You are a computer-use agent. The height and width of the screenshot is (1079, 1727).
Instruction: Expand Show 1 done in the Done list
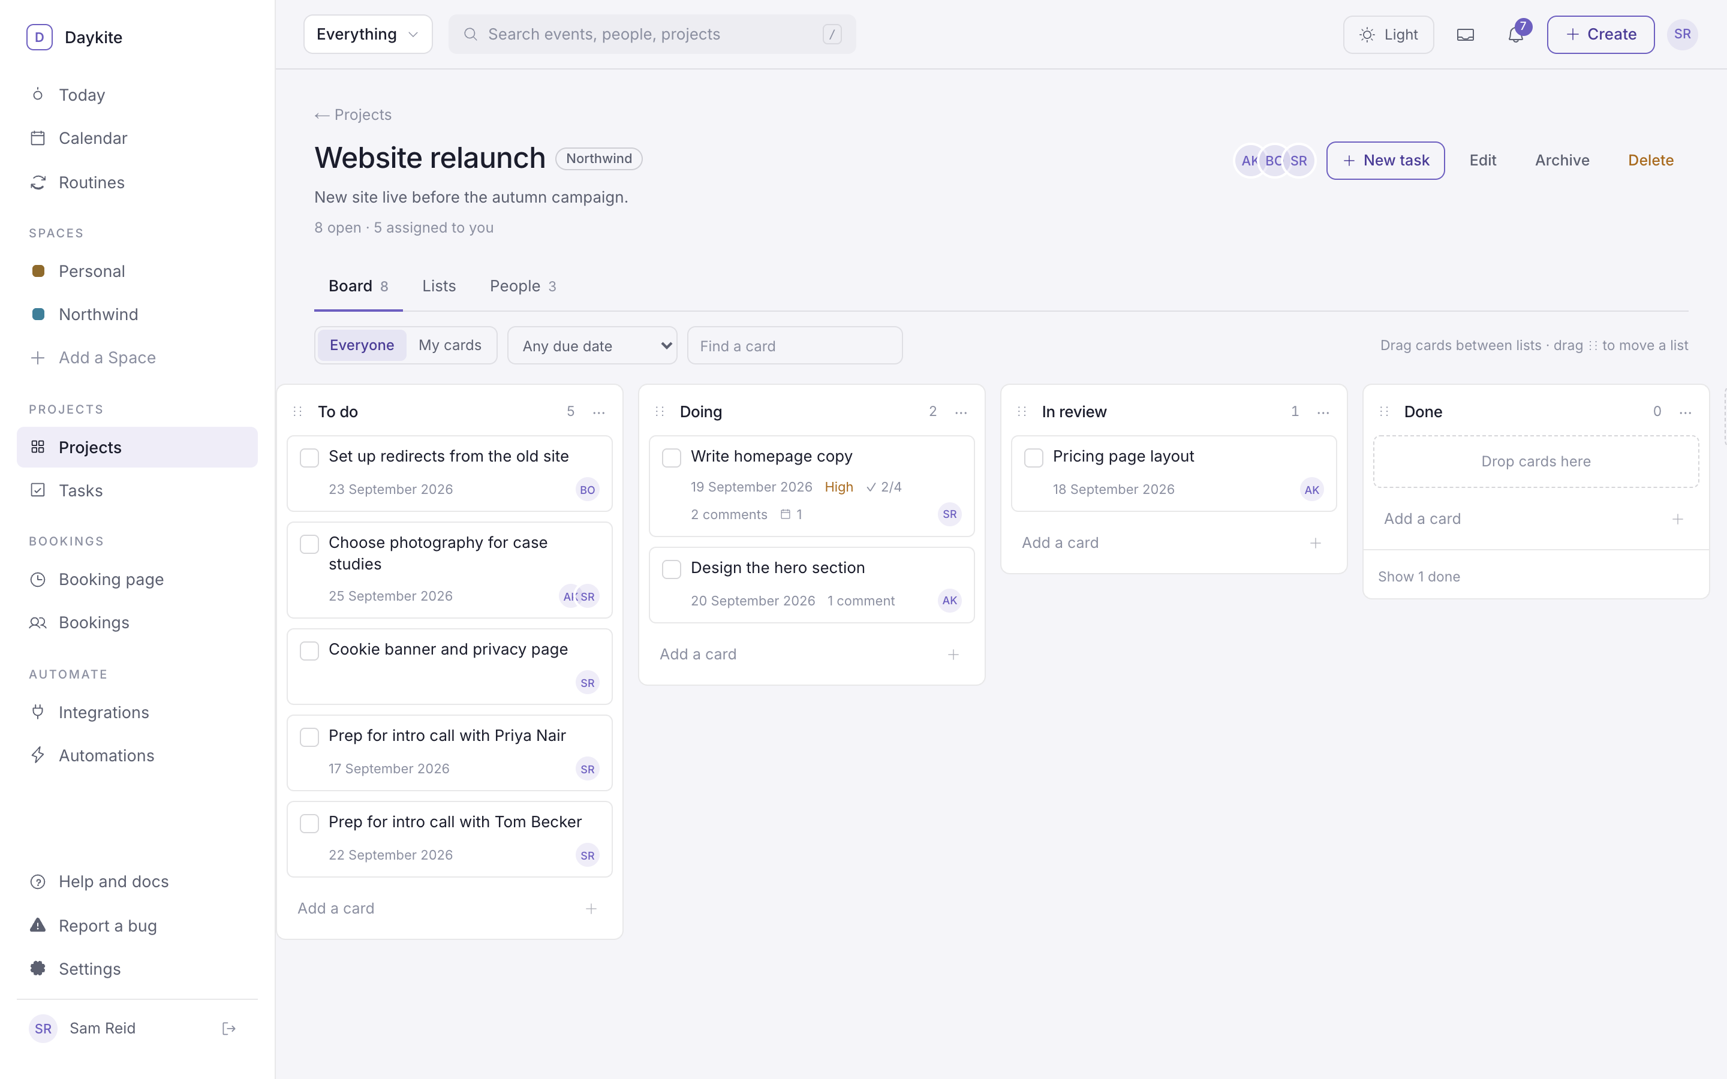click(x=1419, y=577)
